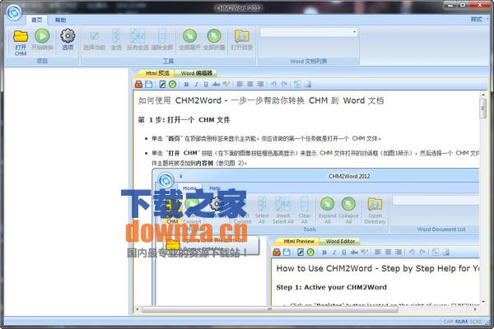
Task: Click the 反向全选 invert selection icon
Action: point(137,35)
